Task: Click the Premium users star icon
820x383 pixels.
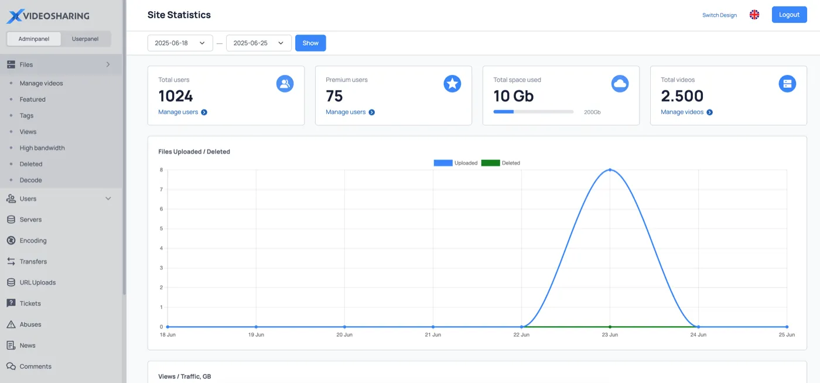Action: [x=452, y=84]
